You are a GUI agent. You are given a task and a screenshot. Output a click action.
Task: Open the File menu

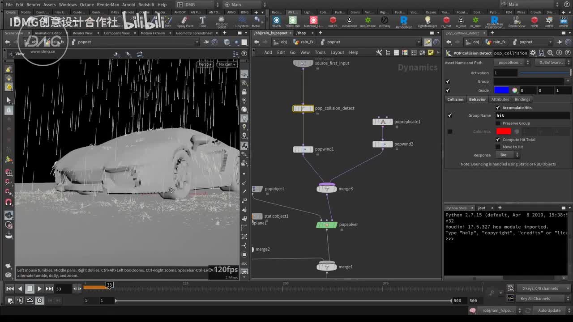pos(9,4)
